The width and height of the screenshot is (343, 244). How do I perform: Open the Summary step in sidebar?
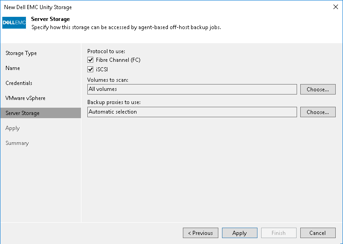[17, 143]
